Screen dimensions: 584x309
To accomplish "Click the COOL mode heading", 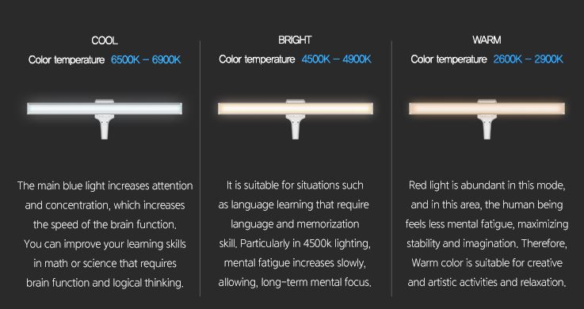I will pyautogui.click(x=105, y=40).
